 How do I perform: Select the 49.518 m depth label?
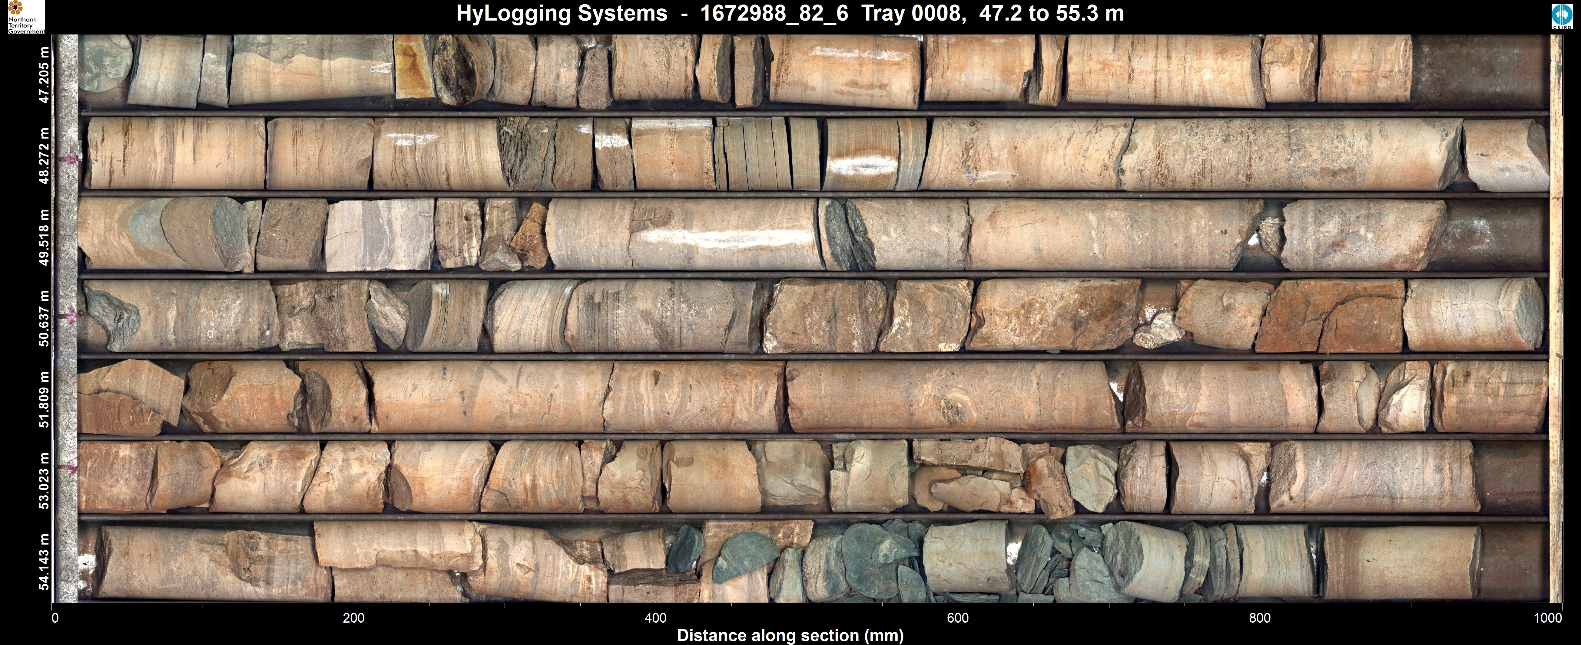point(44,237)
